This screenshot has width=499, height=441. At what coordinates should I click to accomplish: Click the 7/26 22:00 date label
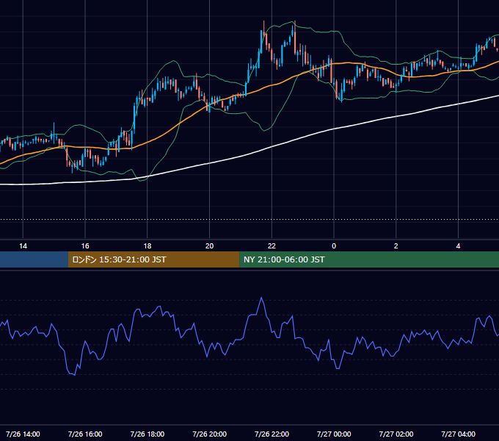(x=272, y=434)
